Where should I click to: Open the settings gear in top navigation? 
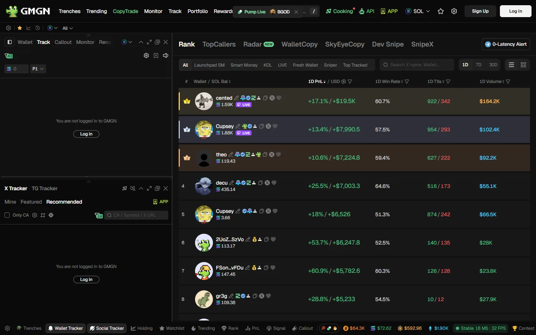[454, 11]
